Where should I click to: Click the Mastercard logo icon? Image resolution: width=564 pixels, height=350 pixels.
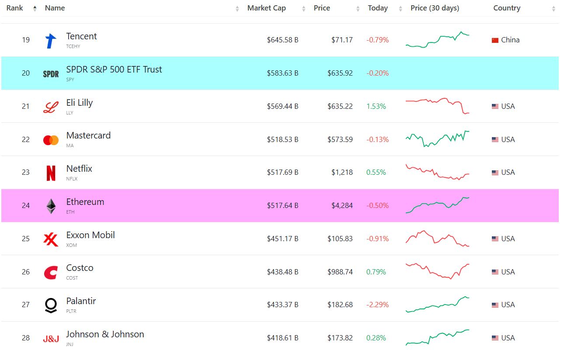(51, 140)
